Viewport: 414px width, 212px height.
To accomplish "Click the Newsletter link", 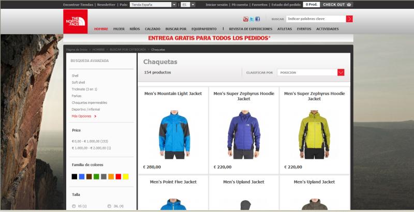I will [106, 5].
